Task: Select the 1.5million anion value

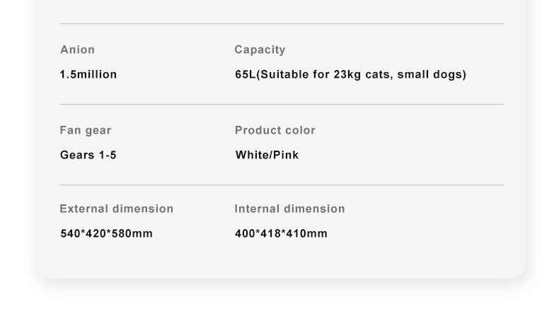Action: pos(88,74)
